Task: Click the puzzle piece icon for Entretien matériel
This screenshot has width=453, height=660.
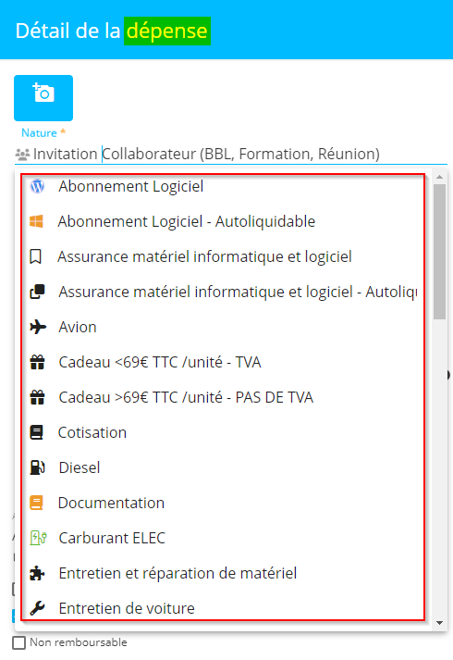Action: 37,573
